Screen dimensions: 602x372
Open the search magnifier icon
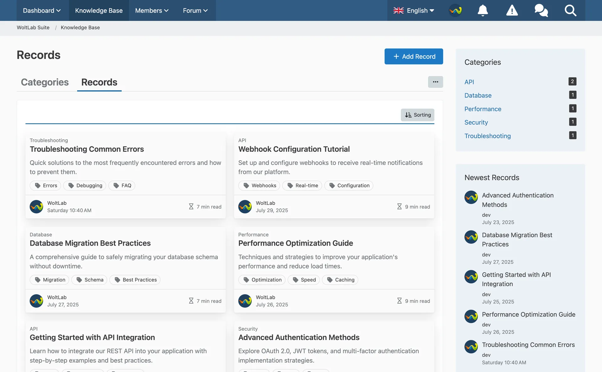click(570, 10)
